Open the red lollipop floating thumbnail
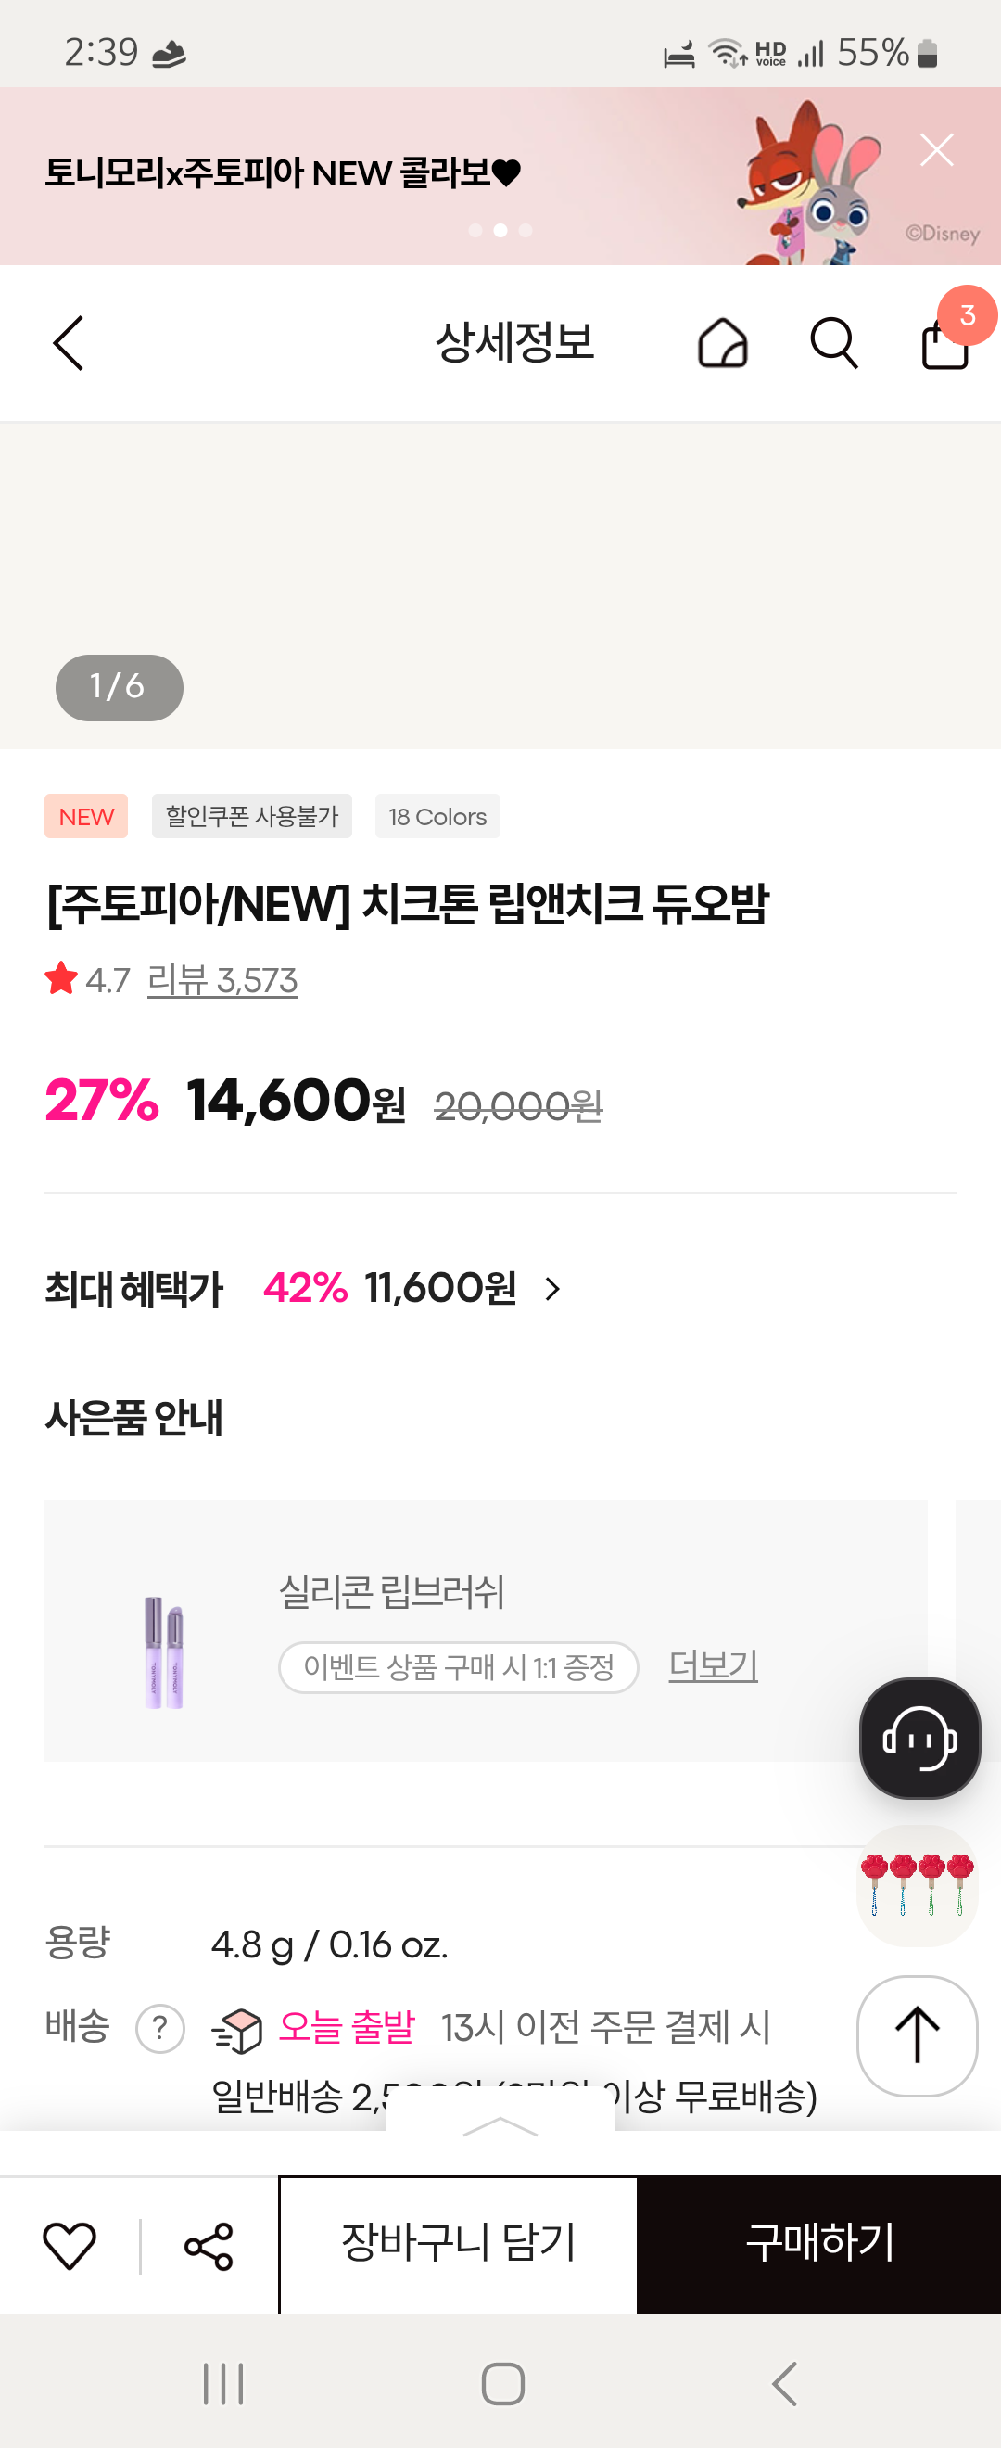Viewport: 1001px width, 2448px height. pos(918,1885)
